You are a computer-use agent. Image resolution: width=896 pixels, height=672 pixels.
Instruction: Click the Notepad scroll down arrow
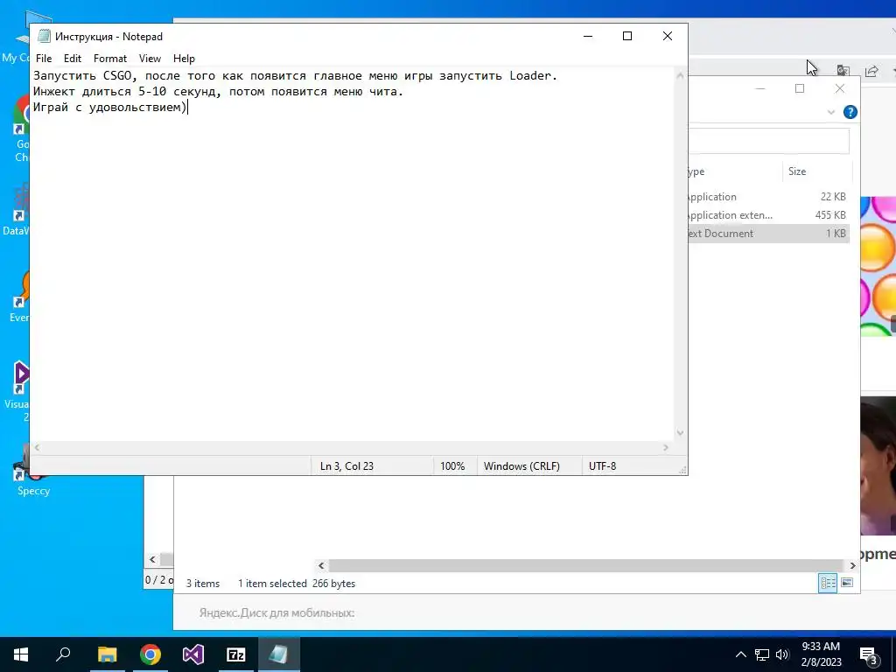pos(680,433)
